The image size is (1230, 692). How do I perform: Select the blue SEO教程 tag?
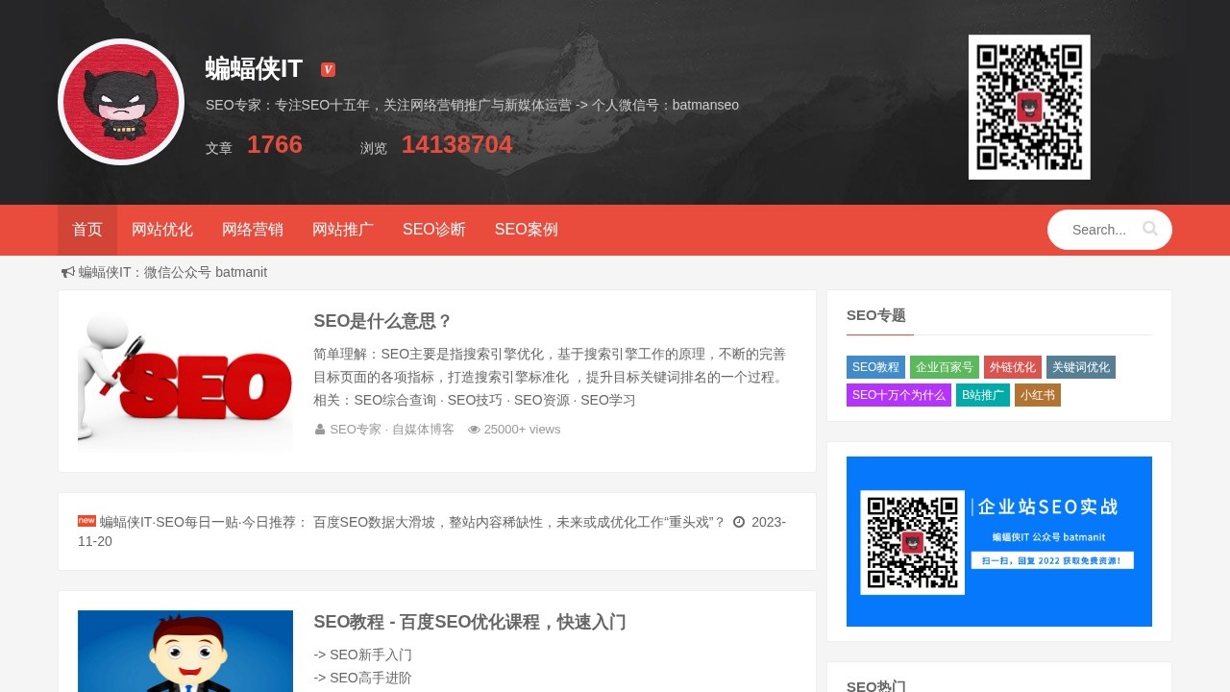[875, 367]
